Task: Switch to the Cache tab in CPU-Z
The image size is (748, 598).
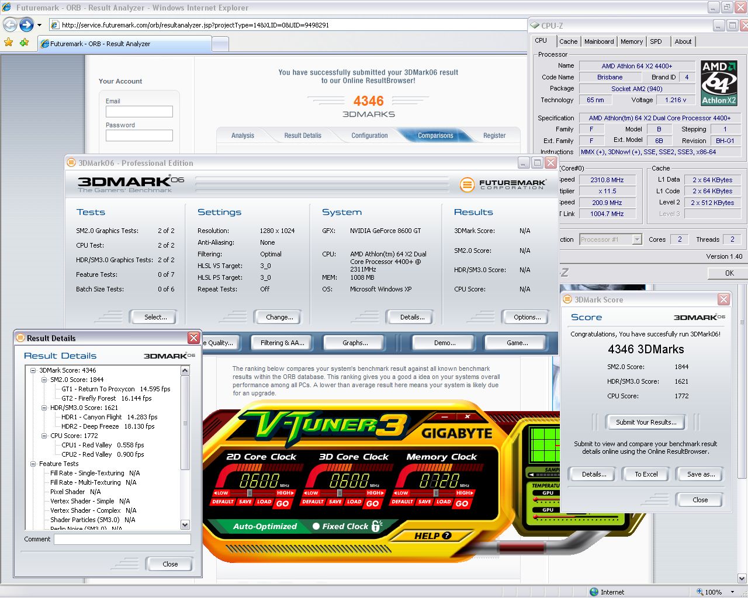Action: (568, 41)
